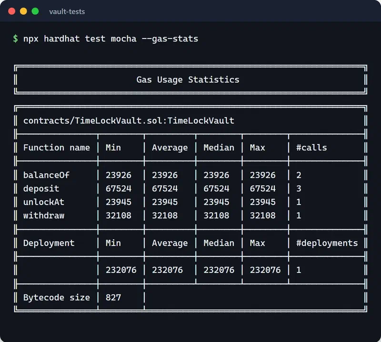Click the Min header beside Deployment
Viewport: 381px width, 342px height.
pyautogui.click(x=113, y=243)
